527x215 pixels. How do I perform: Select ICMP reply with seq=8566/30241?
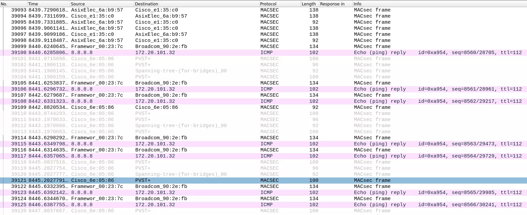point(263,205)
